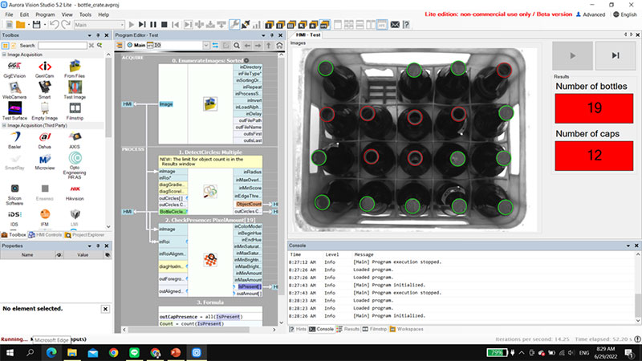This screenshot has width=642, height=361.
Task: Click the red Number of bottles indicator
Action: tap(594, 108)
